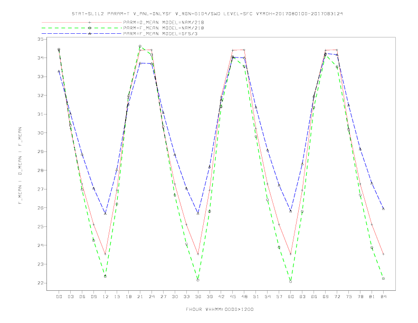The image size is (418, 323).
Task: Click x-axis tick label 57
Action: pyautogui.click(x=279, y=297)
